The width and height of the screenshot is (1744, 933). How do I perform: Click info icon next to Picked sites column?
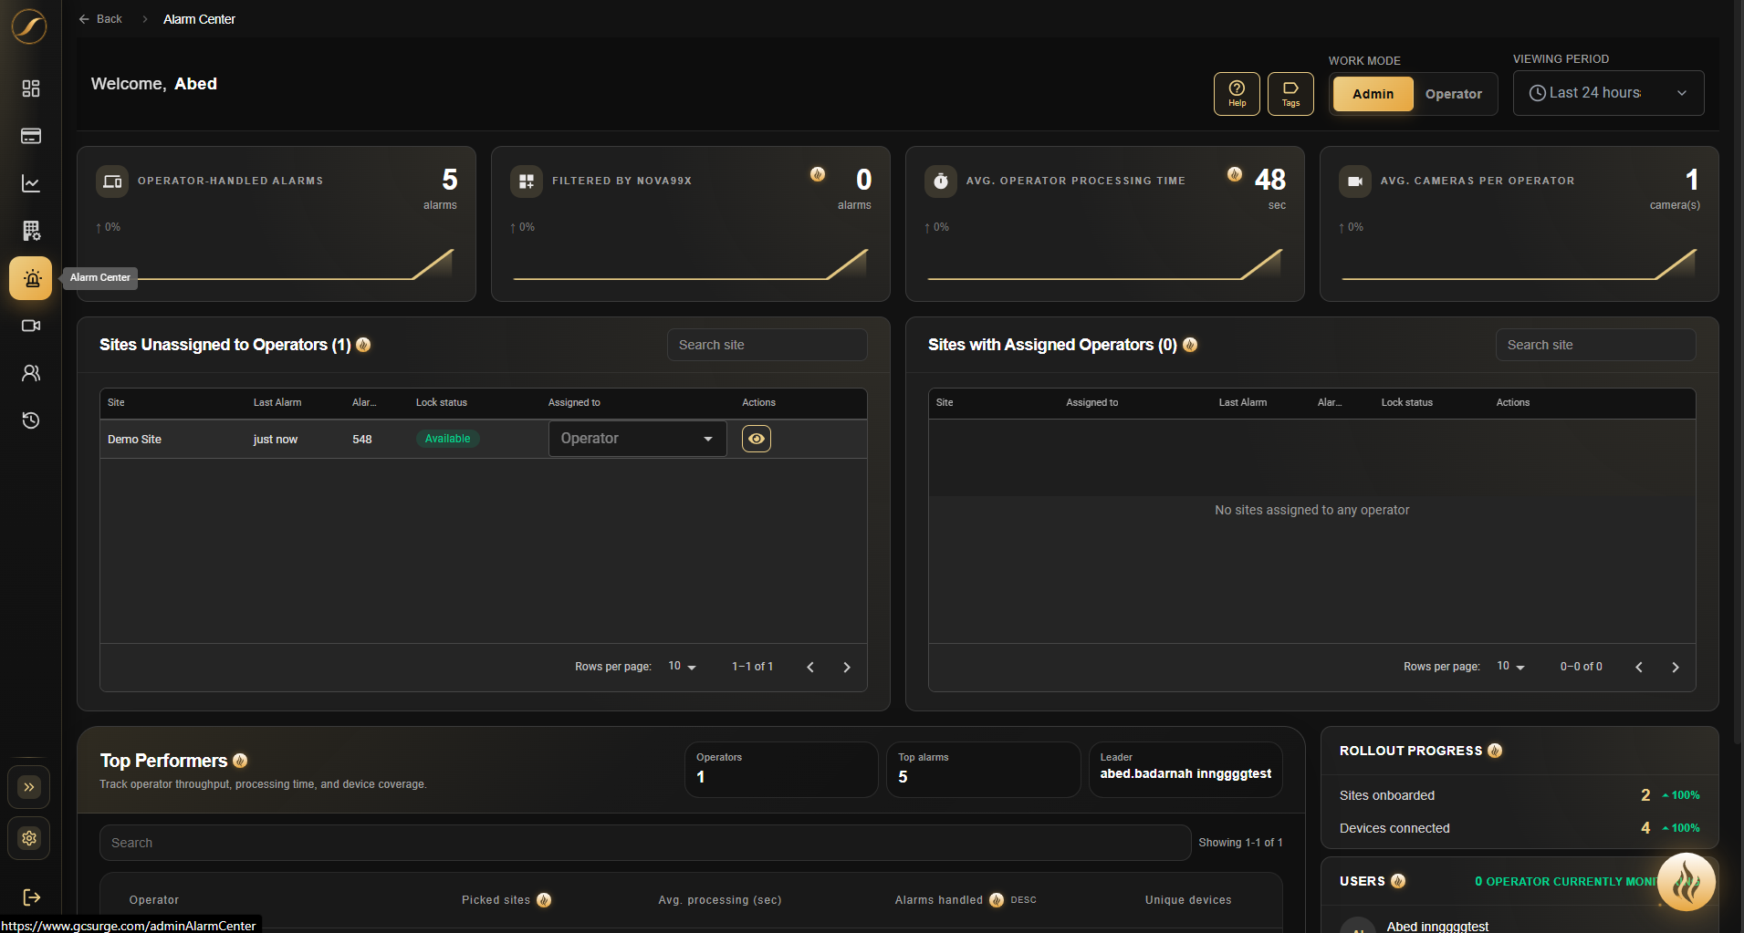544,900
